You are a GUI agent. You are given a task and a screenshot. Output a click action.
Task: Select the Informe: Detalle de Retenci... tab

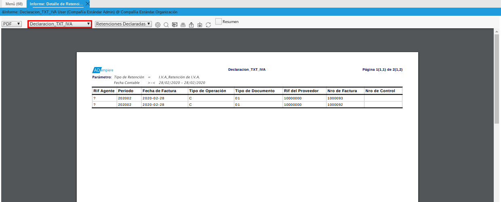point(57,4)
